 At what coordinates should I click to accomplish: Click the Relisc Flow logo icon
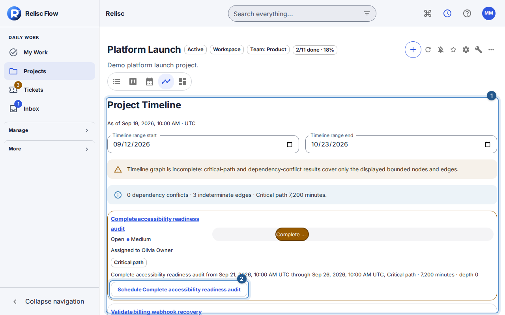pyautogui.click(x=14, y=13)
